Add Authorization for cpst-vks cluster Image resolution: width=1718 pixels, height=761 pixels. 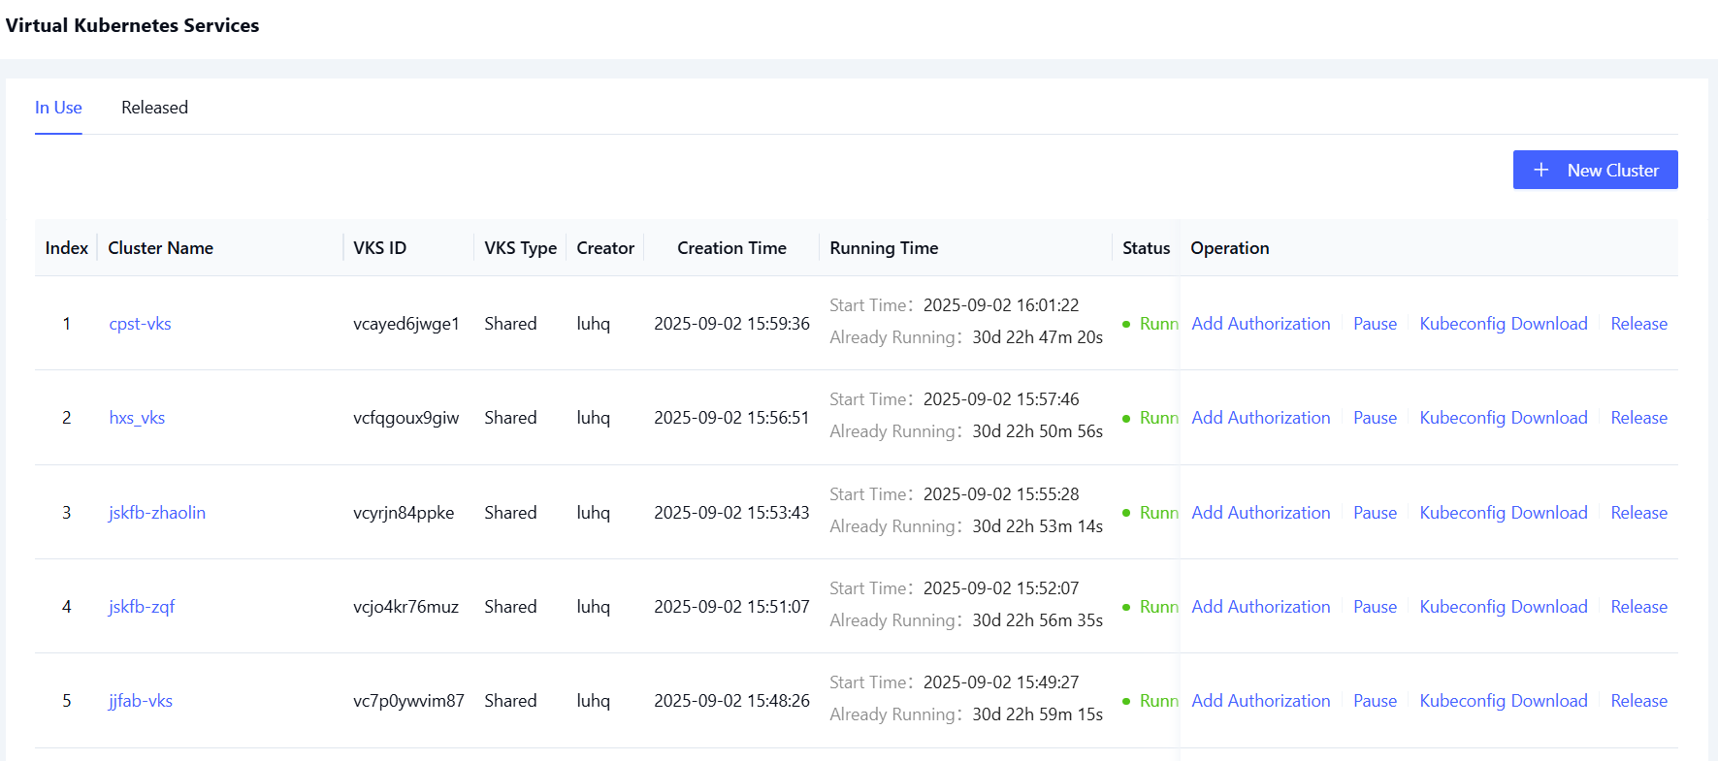[1260, 324]
